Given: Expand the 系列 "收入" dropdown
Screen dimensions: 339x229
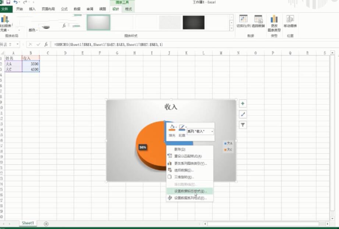Looking at the screenshot, I should (212, 131).
